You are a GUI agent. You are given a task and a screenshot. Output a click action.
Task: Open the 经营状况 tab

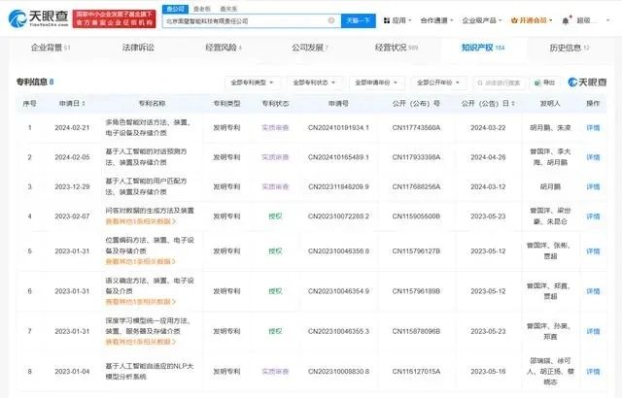[396, 48]
